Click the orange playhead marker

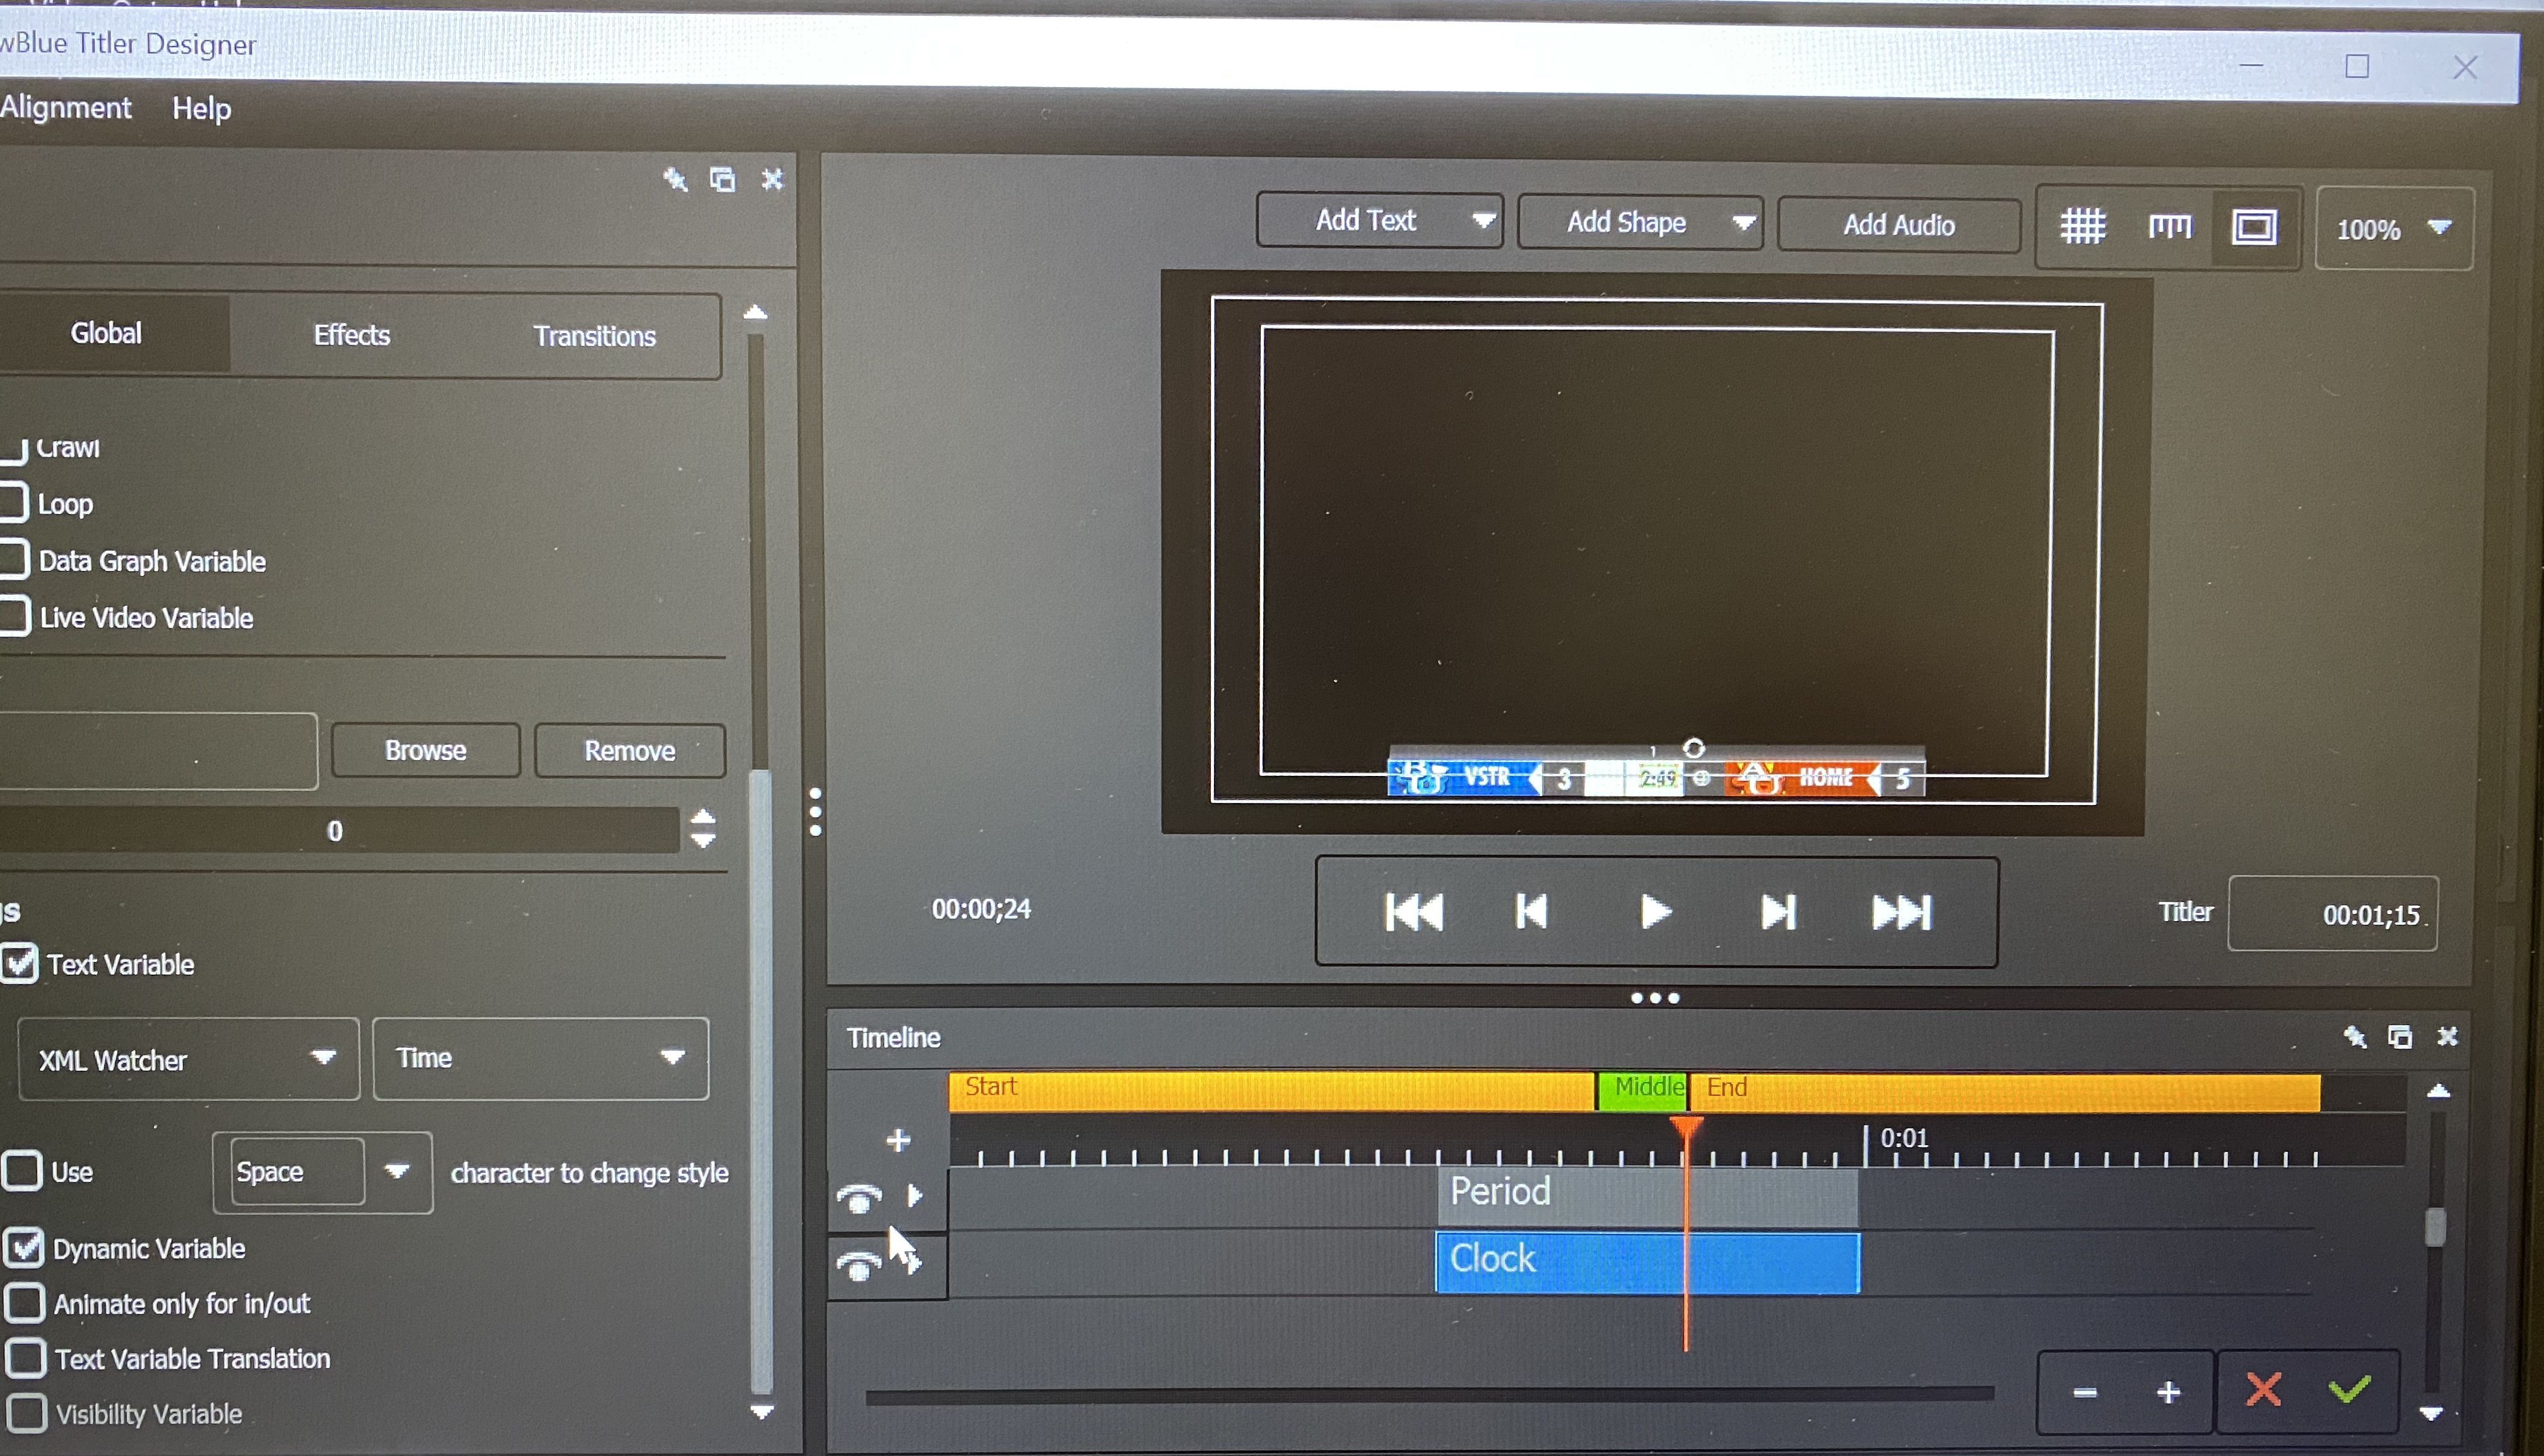(1686, 1128)
